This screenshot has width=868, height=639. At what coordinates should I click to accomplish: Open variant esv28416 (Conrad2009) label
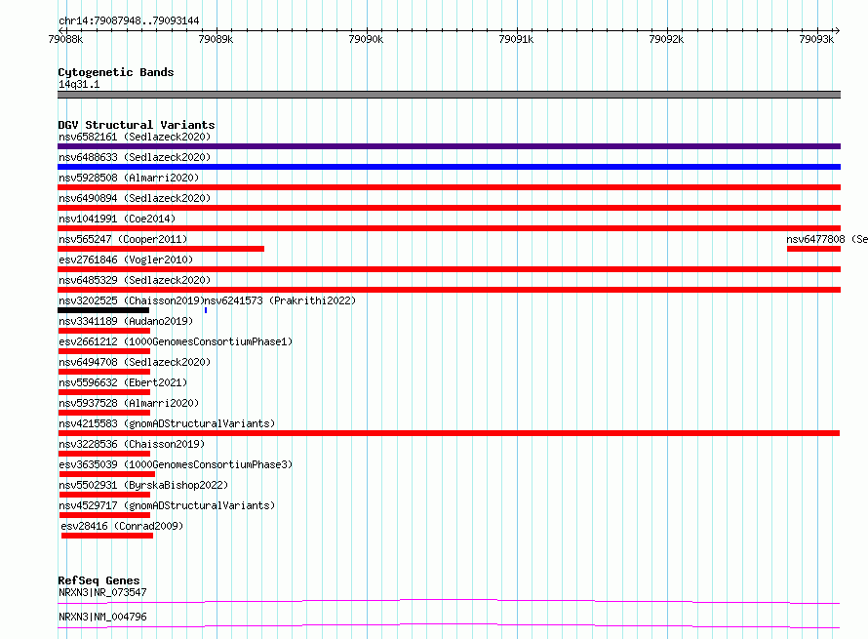pos(122,526)
